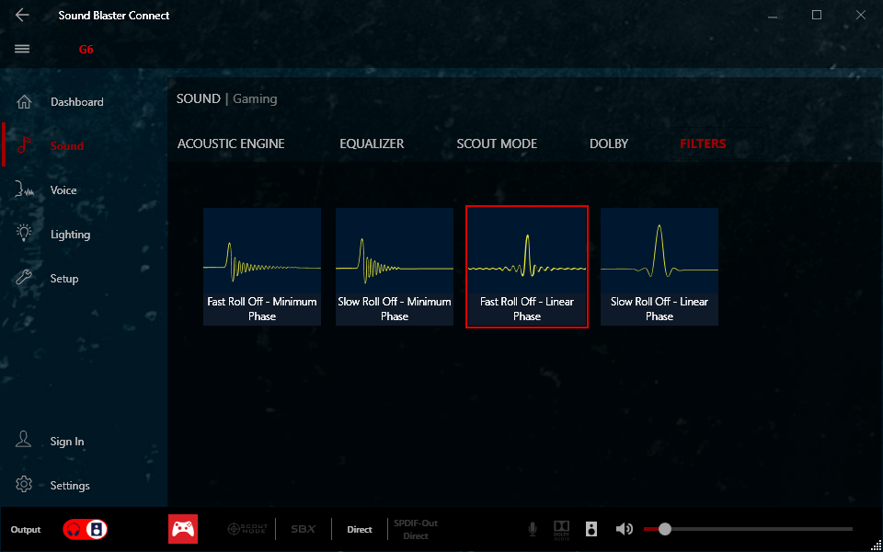Go to Dashboard in the sidebar
883x552 pixels.
(x=77, y=102)
